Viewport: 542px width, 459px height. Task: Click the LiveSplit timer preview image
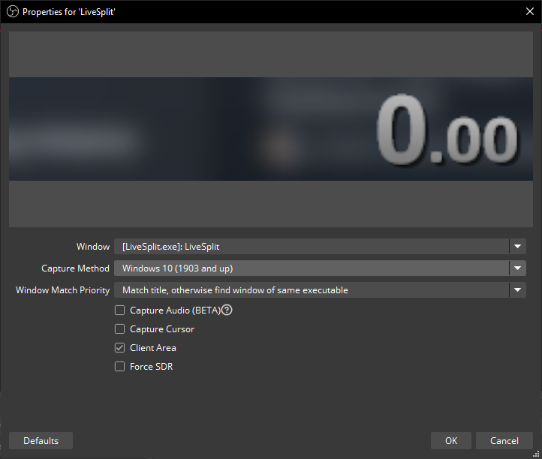click(x=271, y=129)
